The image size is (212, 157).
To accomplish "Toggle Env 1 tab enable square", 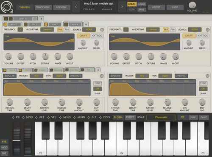I will click(x=5, y=70).
